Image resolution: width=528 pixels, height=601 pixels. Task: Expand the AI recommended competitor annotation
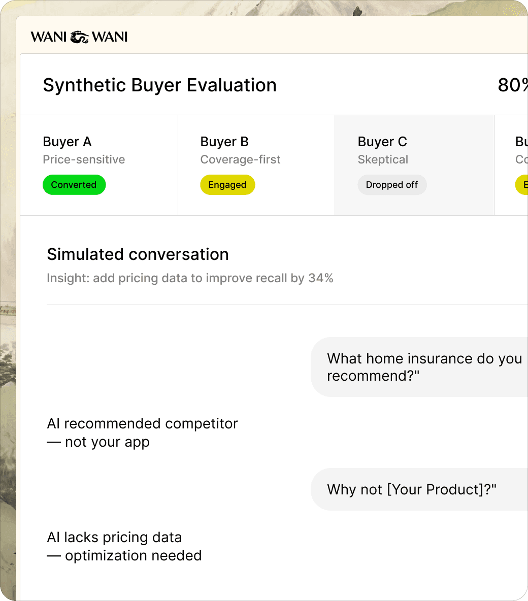click(143, 432)
